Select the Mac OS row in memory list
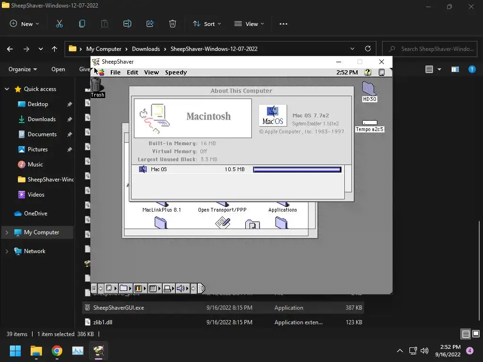This screenshot has width=483, height=362. [x=238, y=169]
